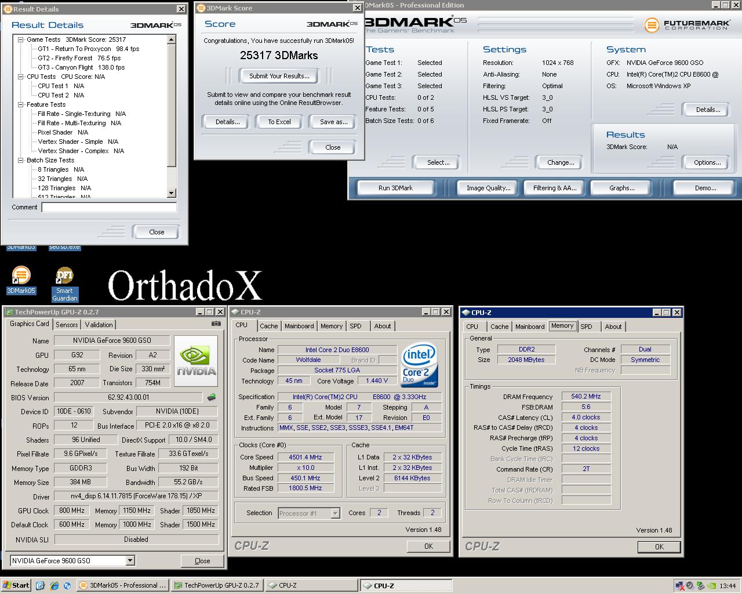Switch to CPU tab in right CPU-Z
Screen dimensions: 742x594
coord(472,327)
